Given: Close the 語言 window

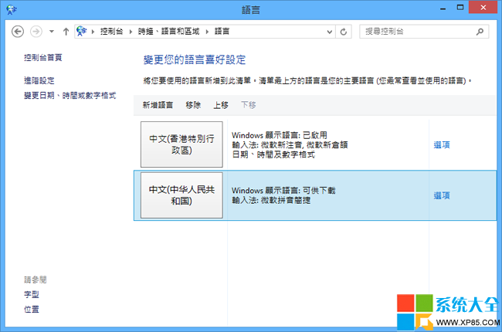Looking at the screenshot, I should [483, 8].
